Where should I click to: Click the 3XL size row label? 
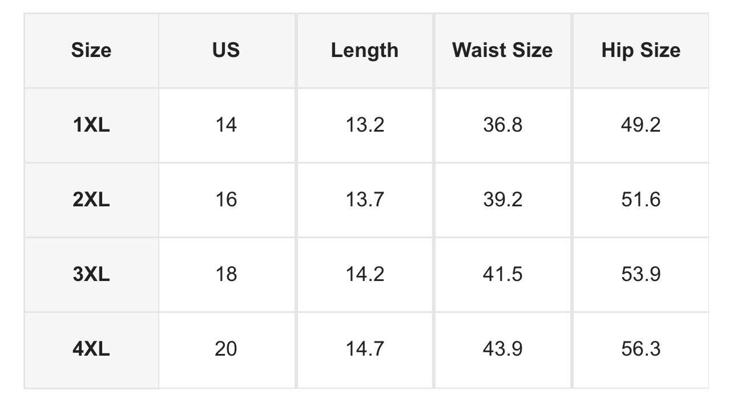coord(91,274)
